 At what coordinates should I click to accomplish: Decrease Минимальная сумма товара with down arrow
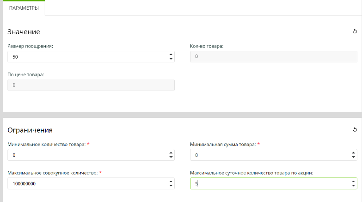point(353,157)
